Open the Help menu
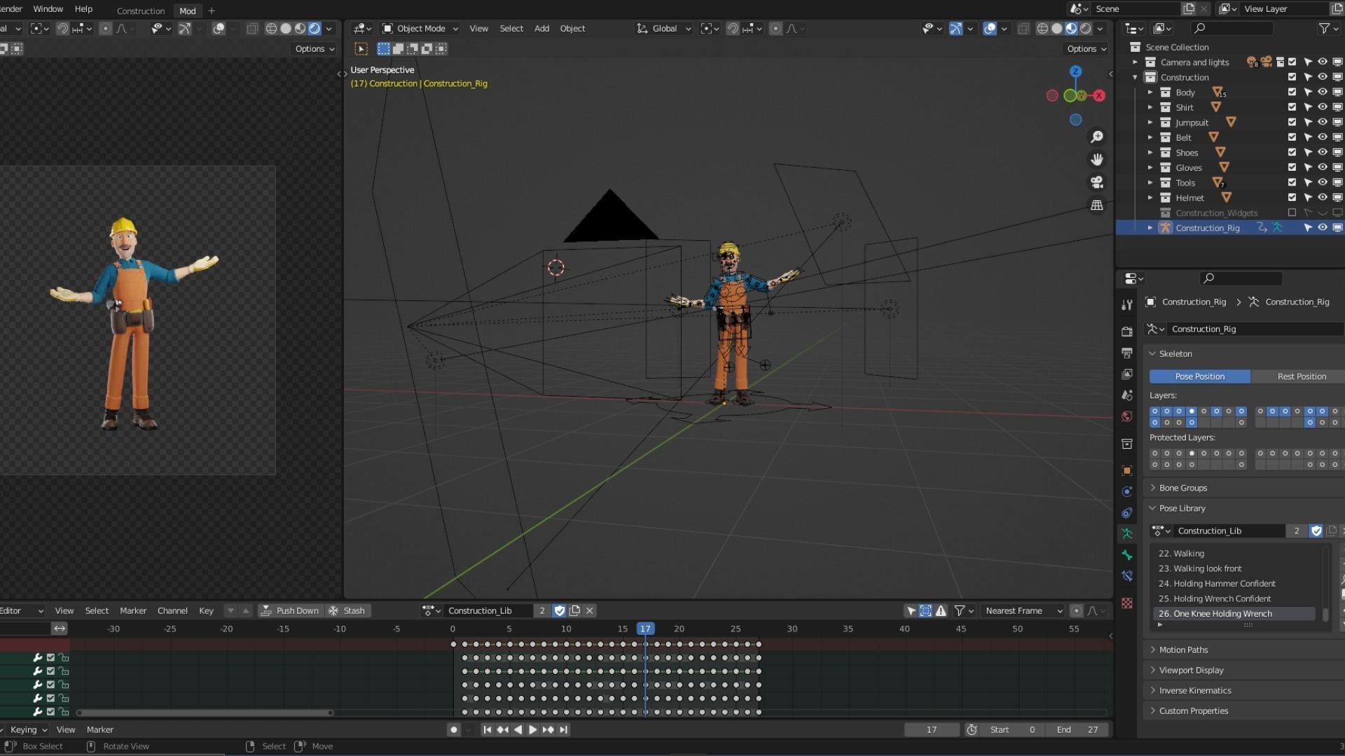 83,9
